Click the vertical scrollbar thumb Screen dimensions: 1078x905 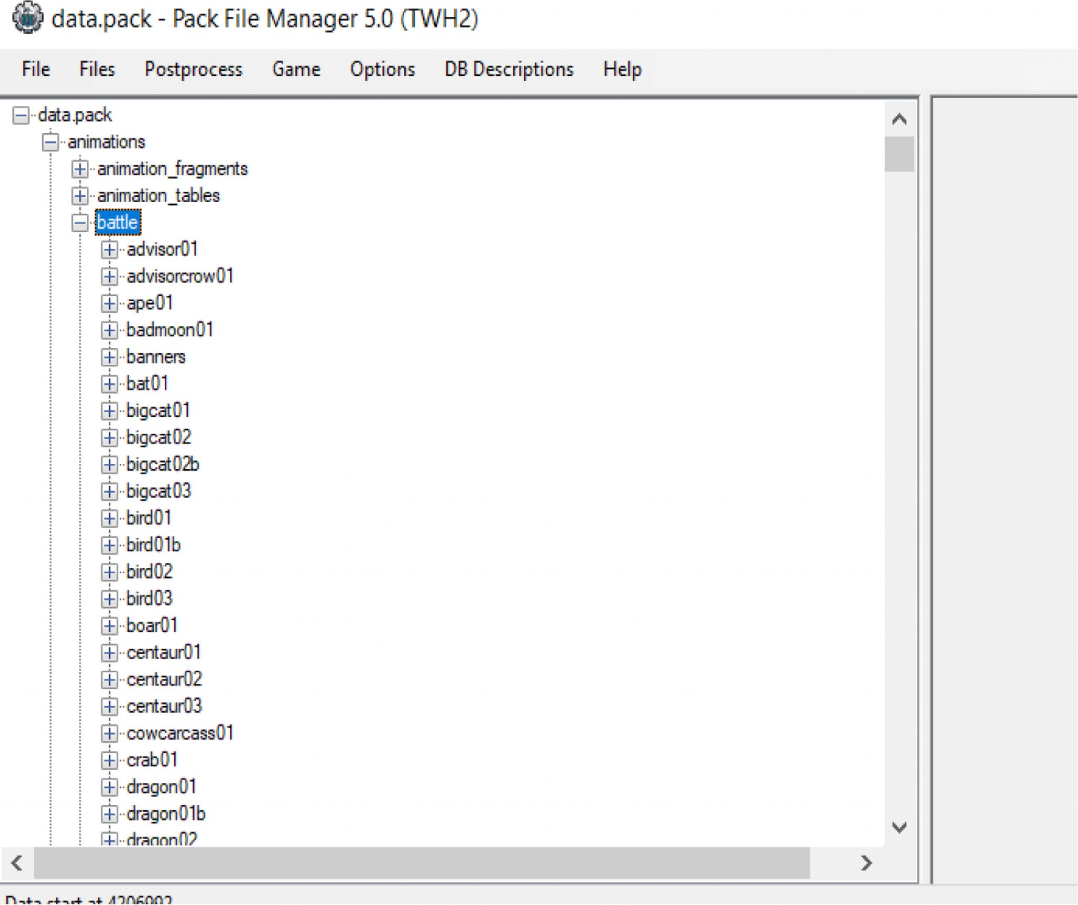pyautogui.click(x=899, y=154)
